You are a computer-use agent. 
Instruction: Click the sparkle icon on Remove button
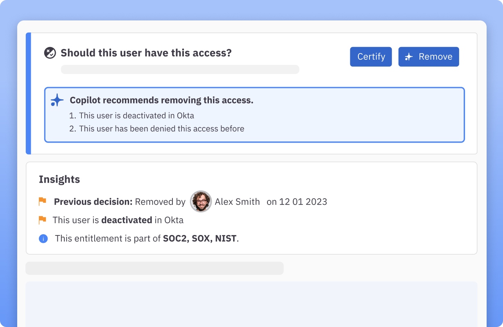tap(408, 57)
